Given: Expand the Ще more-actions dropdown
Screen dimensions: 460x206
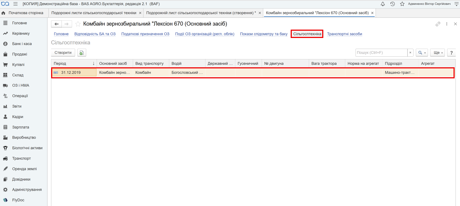Looking at the screenshot, I should 438,53.
